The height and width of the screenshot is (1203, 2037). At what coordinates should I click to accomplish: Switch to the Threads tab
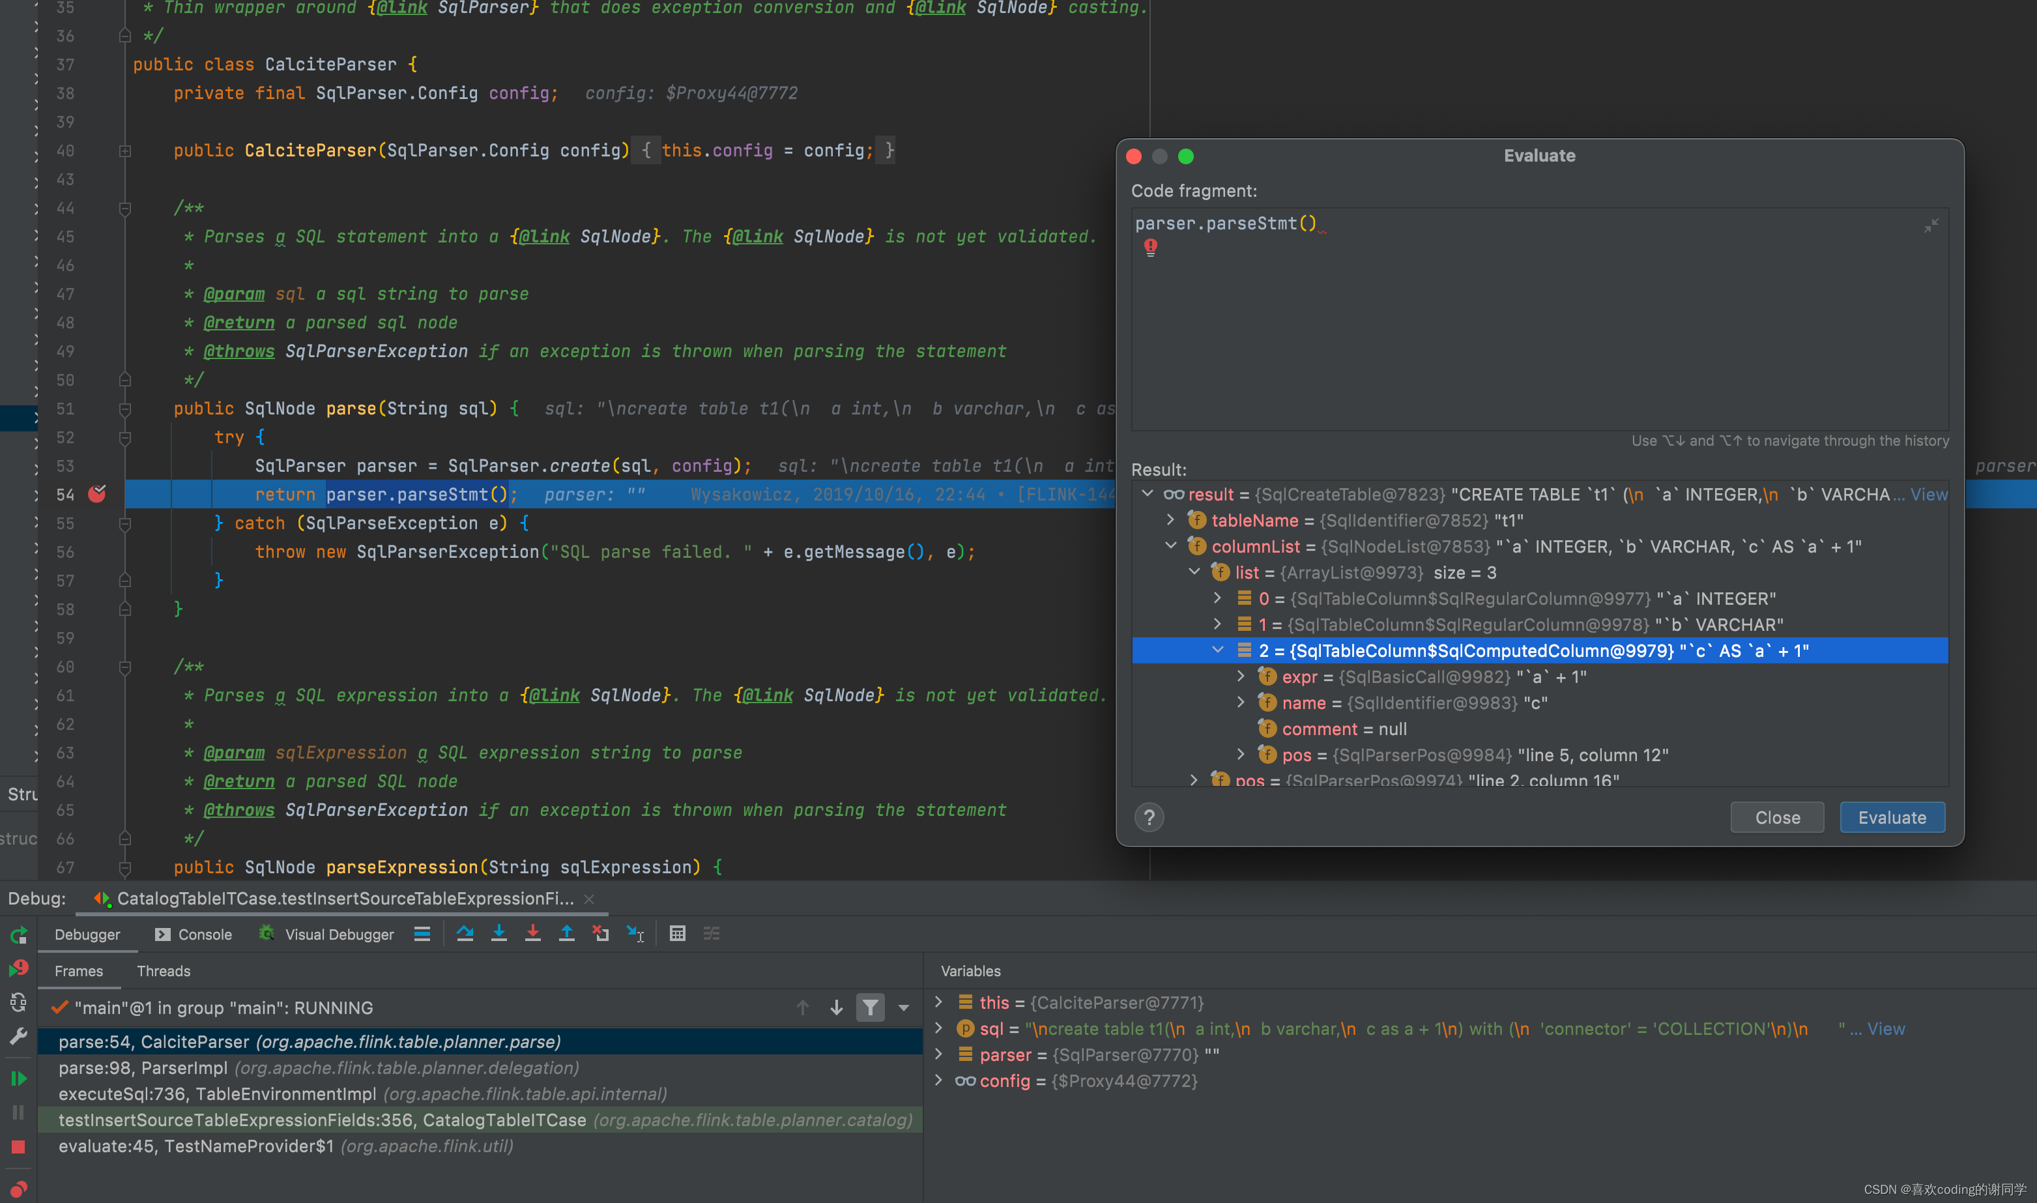(163, 970)
